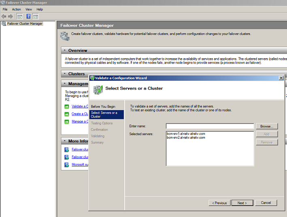Open the first Failover cluster link under More Information
The height and width of the screenshot is (217, 287).
(80, 150)
